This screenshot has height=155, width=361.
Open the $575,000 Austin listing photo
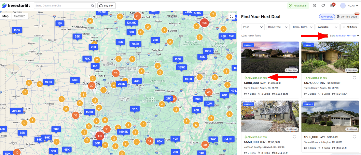point(330,58)
